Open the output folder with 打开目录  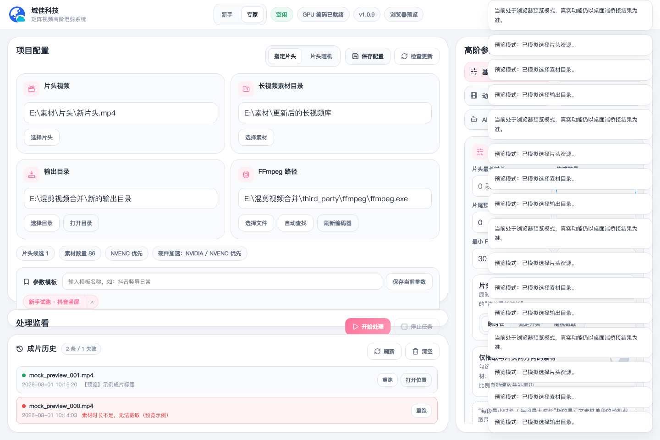pyautogui.click(x=81, y=223)
